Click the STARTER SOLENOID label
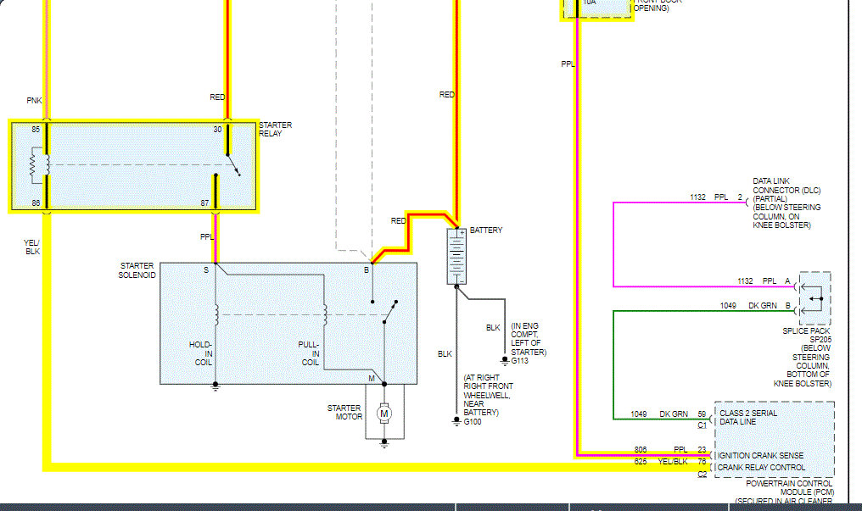 coord(137,270)
